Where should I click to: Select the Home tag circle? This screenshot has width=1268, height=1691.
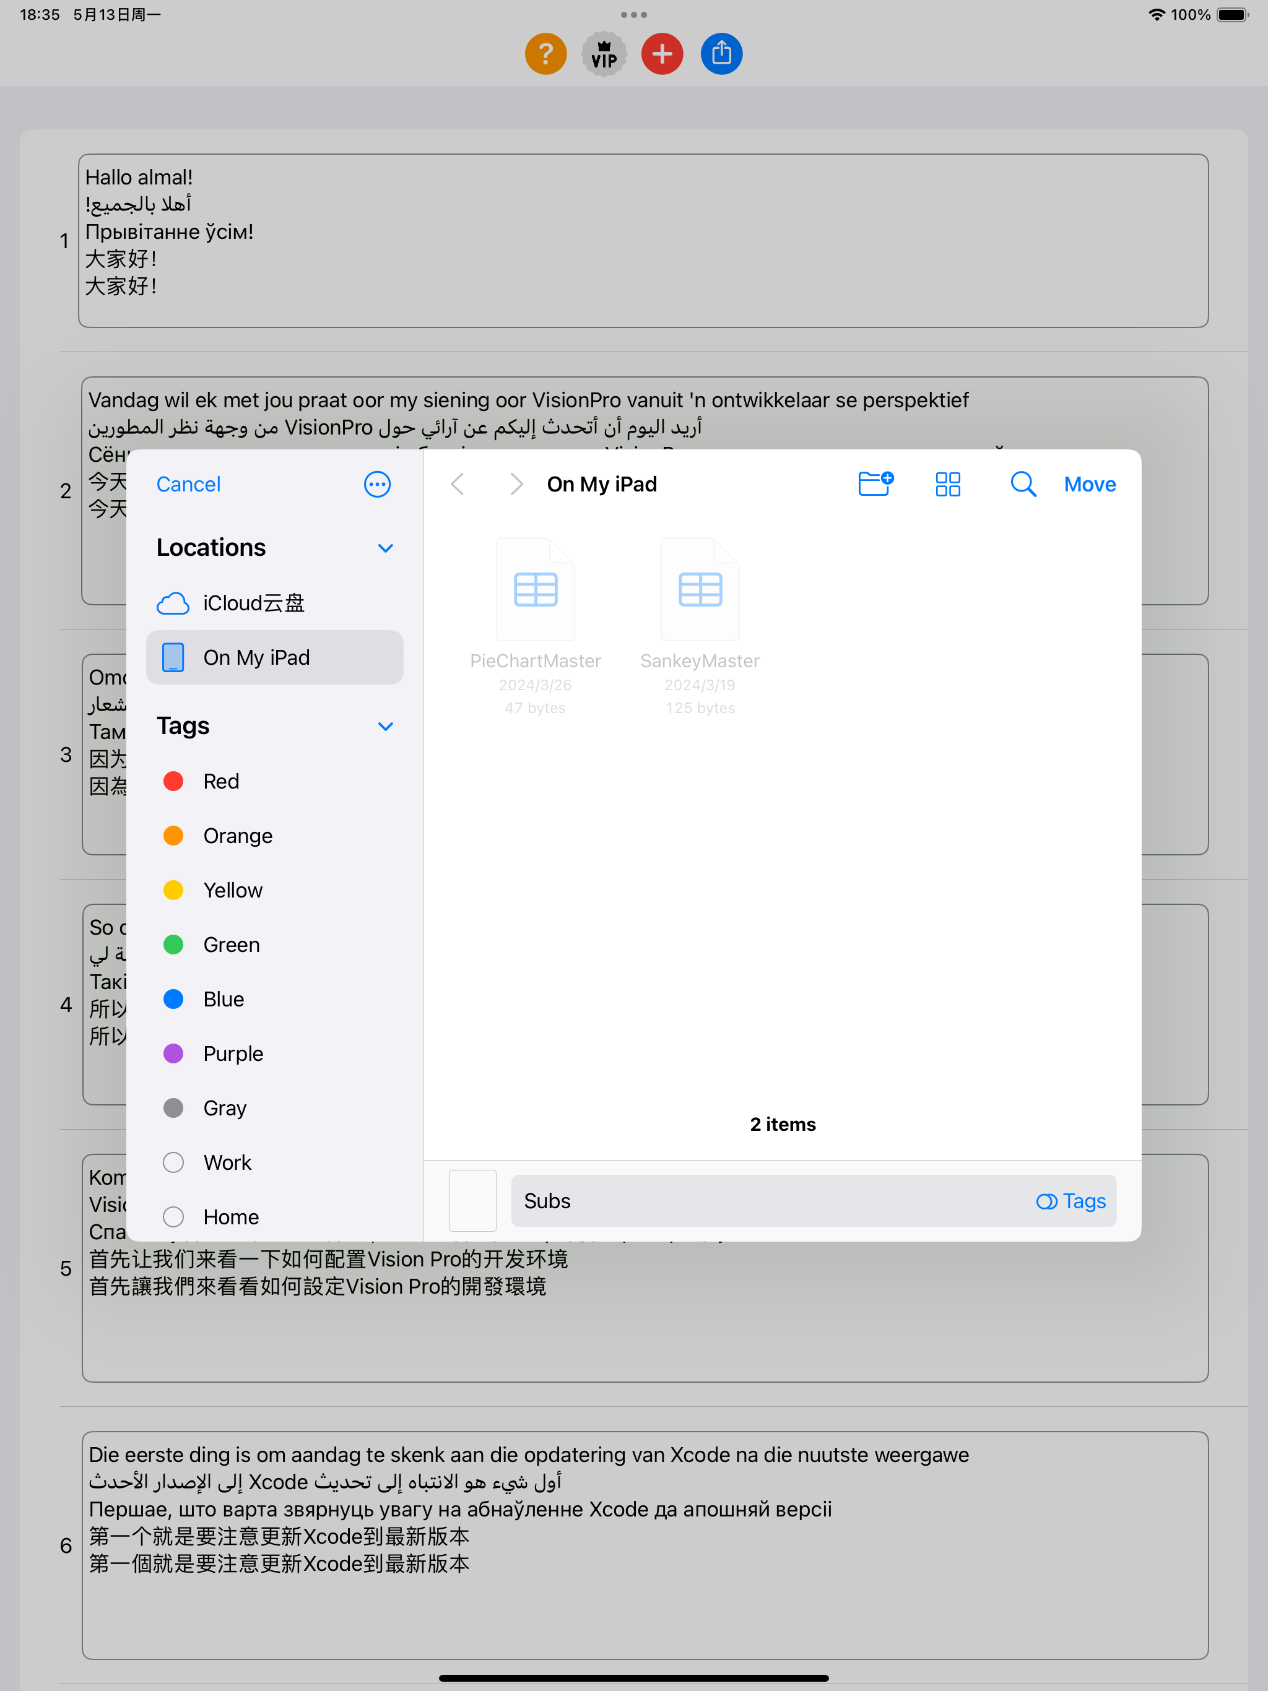point(173,1217)
